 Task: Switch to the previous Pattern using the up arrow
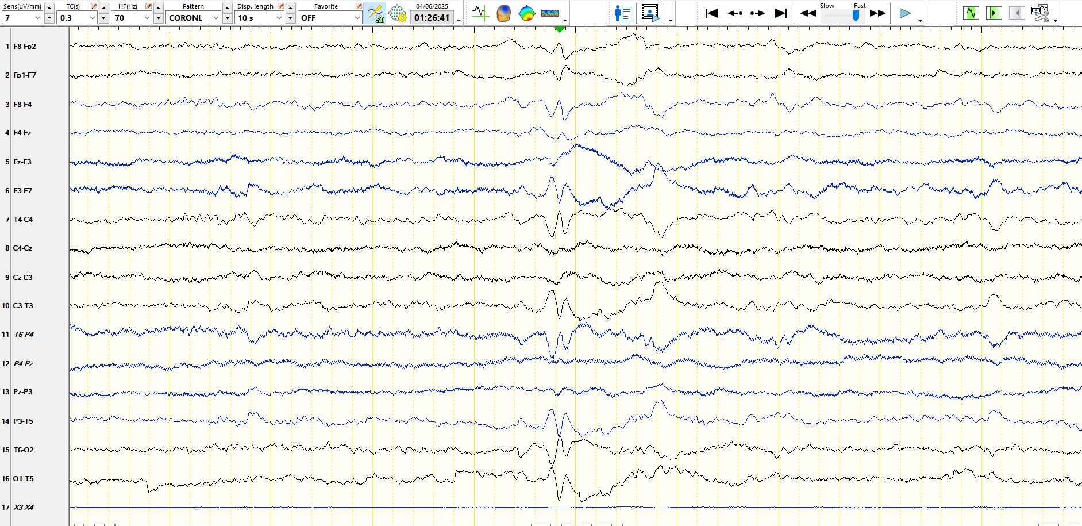coord(227,7)
